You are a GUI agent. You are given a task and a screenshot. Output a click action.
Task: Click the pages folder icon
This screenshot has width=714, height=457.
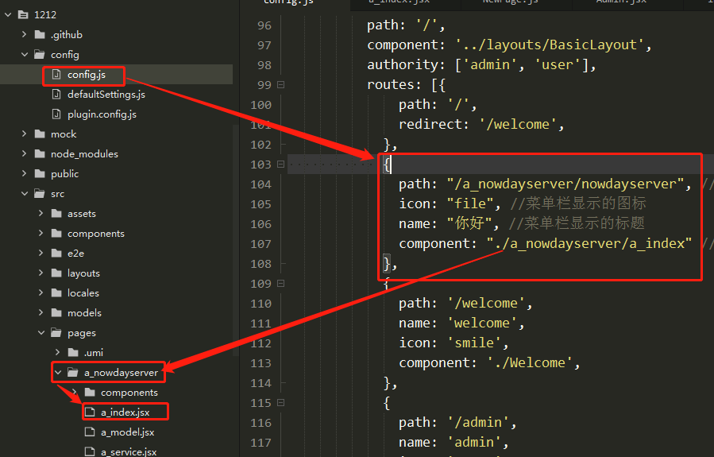[x=56, y=332]
